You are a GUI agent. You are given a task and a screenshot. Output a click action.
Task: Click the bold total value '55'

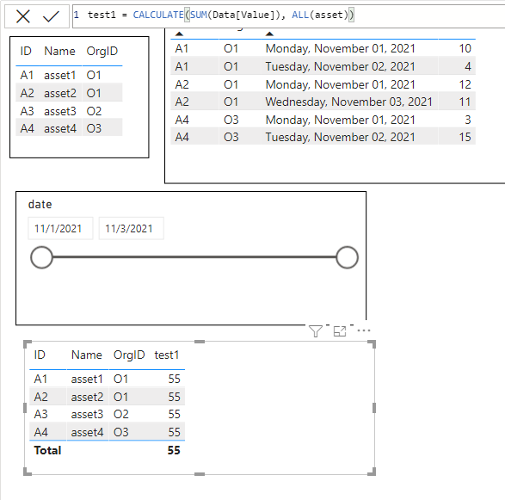pos(174,450)
